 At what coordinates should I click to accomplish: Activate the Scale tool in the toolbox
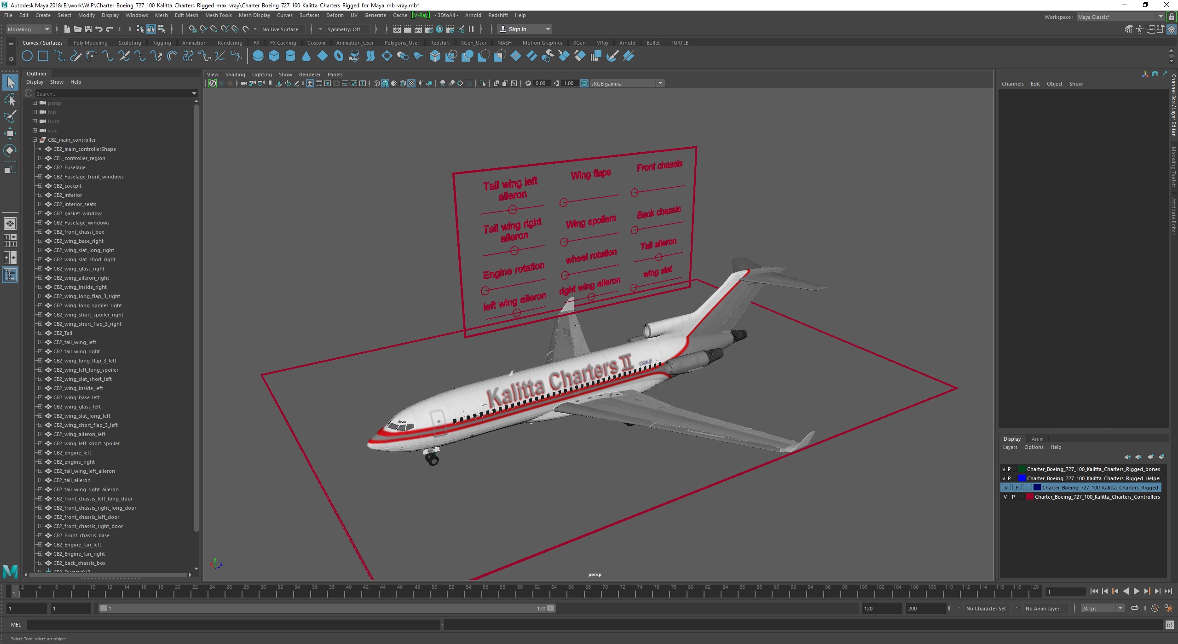10,167
